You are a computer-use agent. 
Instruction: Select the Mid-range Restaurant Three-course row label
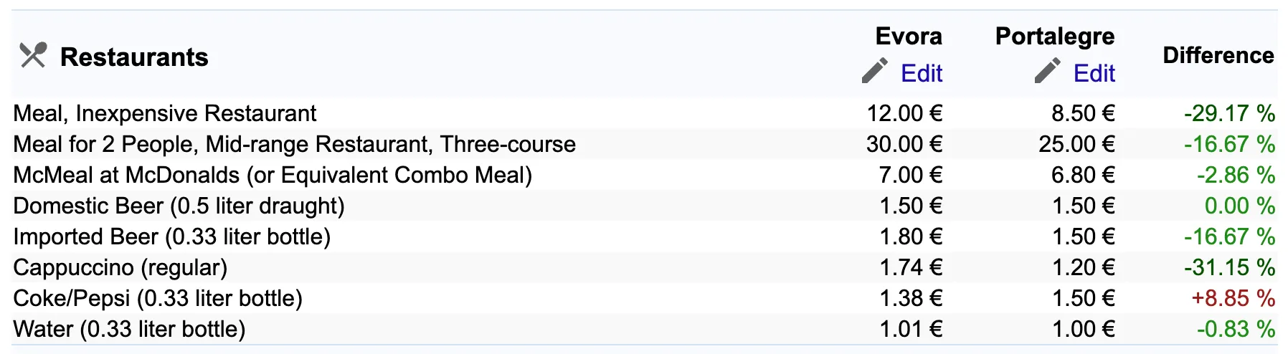(295, 144)
